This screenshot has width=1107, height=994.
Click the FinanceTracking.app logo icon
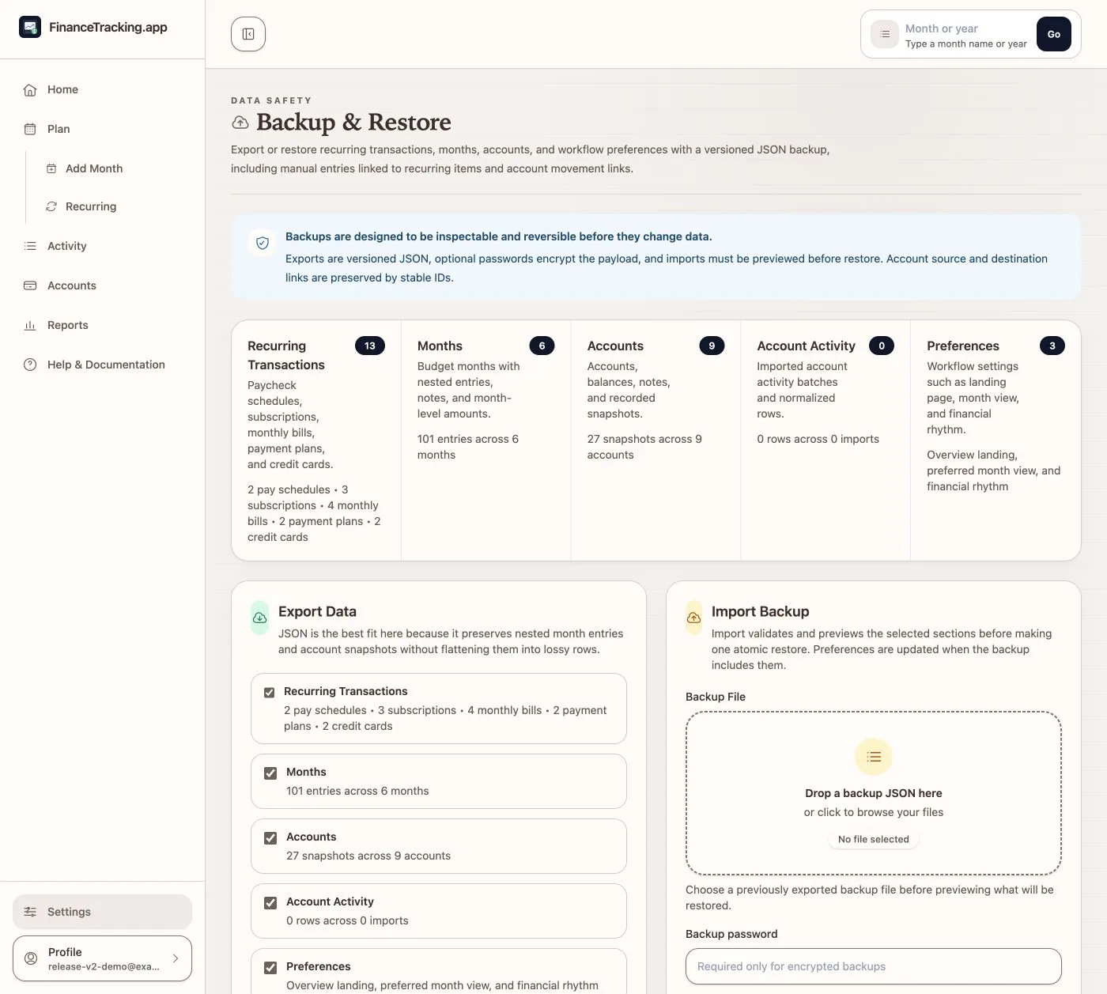[30, 27]
